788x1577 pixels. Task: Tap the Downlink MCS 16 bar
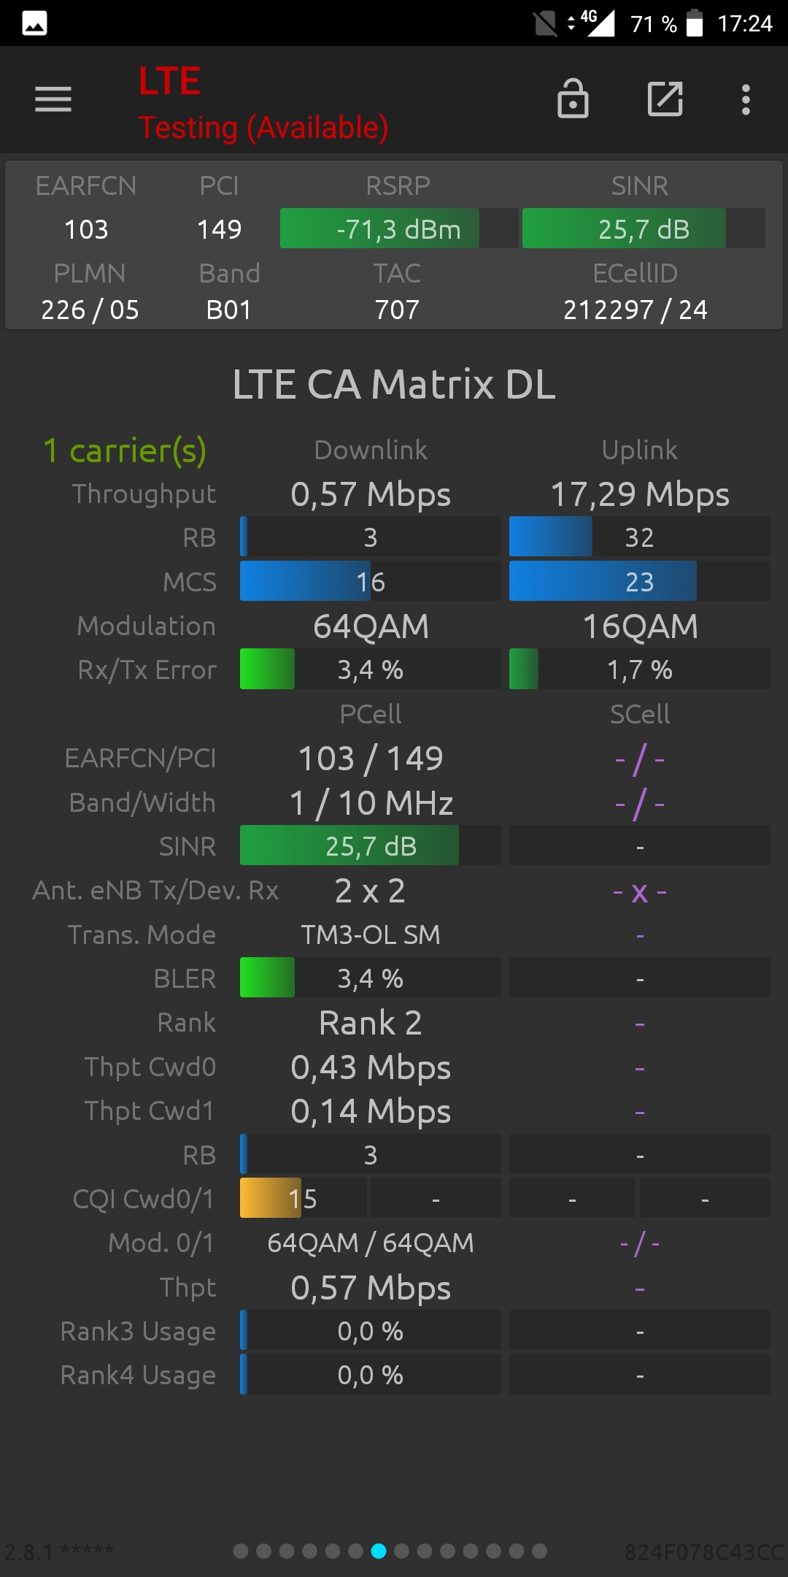click(x=370, y=581)
